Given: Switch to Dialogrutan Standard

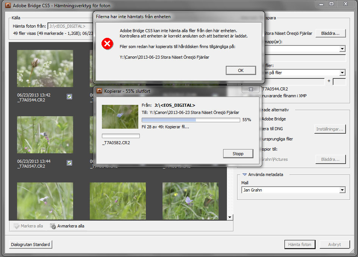Looking at the screenshot, I should point(30,245).
